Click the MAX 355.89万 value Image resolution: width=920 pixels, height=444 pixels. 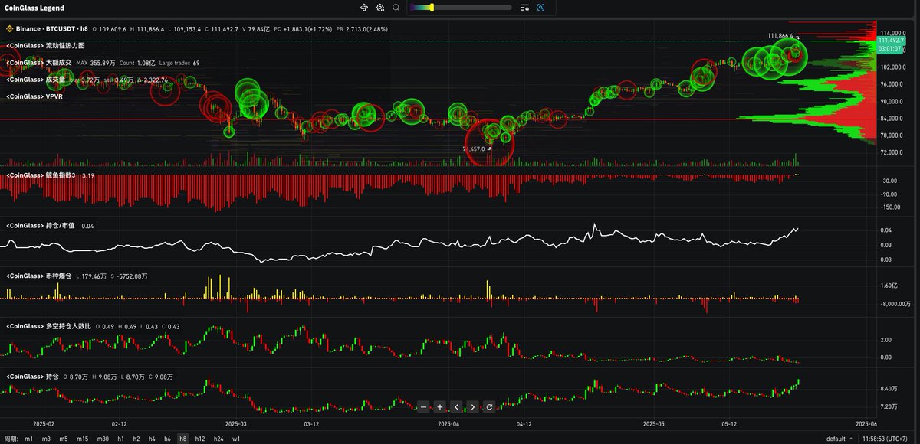coord(96,63)
